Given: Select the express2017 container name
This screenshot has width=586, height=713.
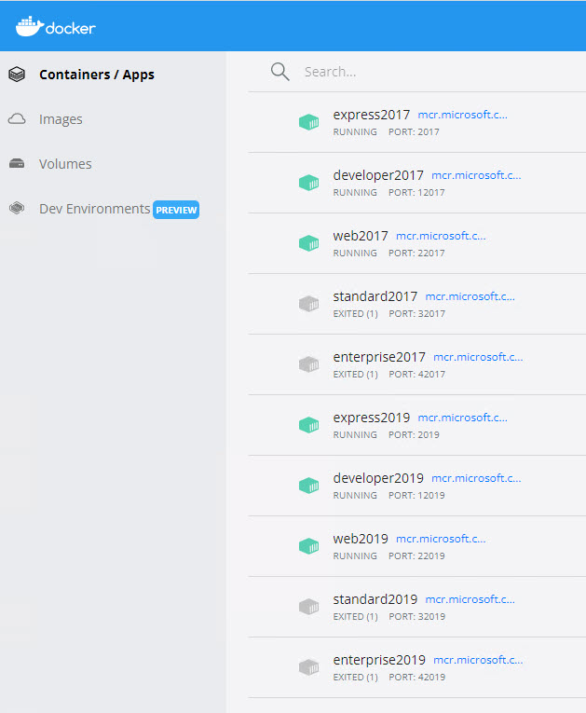Looking at the screenshot, I should (372, 115).
